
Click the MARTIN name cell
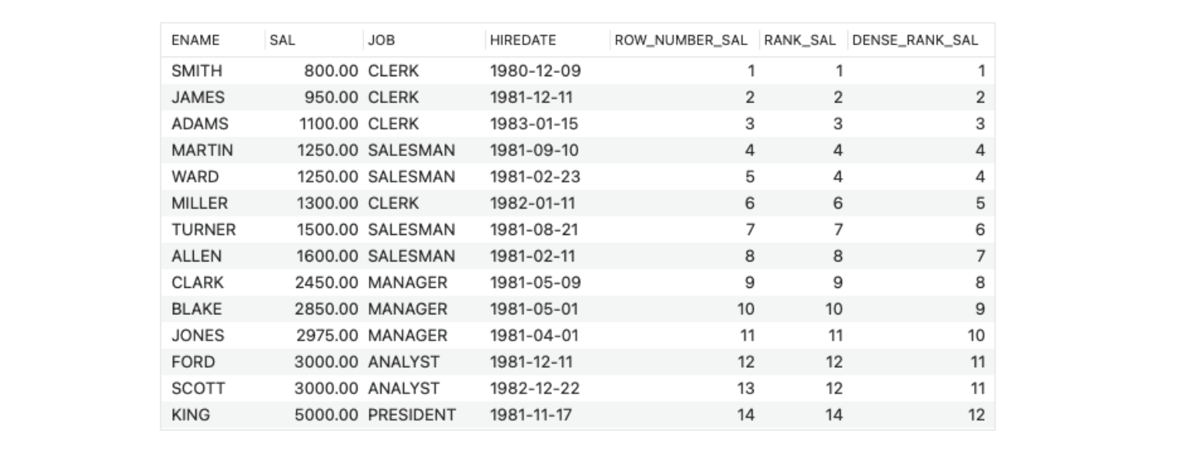pyautogui.click(x=202, y=150)
